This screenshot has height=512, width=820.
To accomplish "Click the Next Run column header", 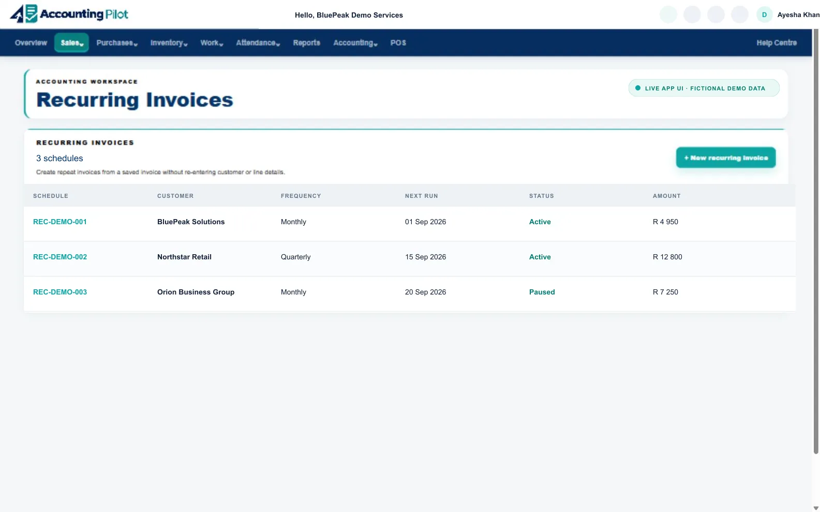I will (421, 196).
